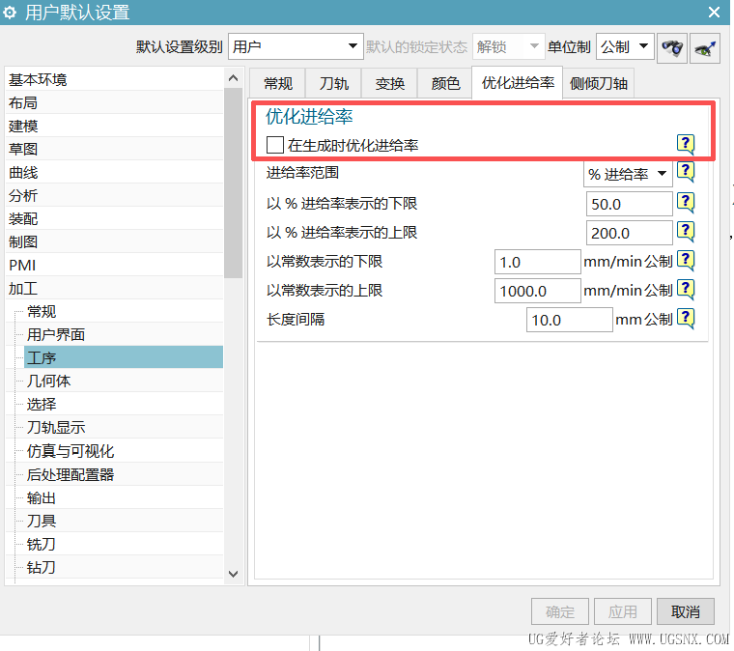This screenshot has height=651, width=734.
Task: Select 刀具 under 加工
Action: click(124, 521)
